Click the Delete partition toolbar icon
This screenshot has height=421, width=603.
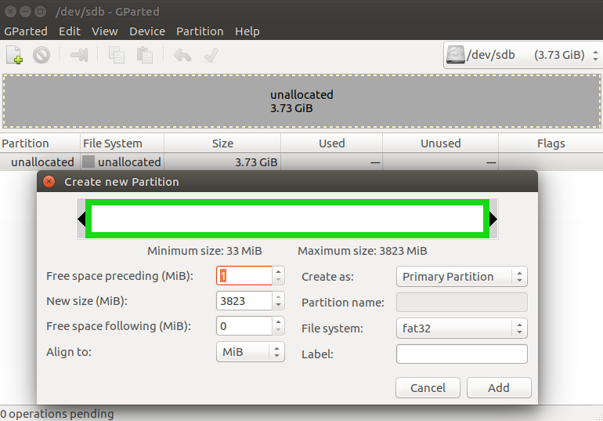(x=42, y=56)
